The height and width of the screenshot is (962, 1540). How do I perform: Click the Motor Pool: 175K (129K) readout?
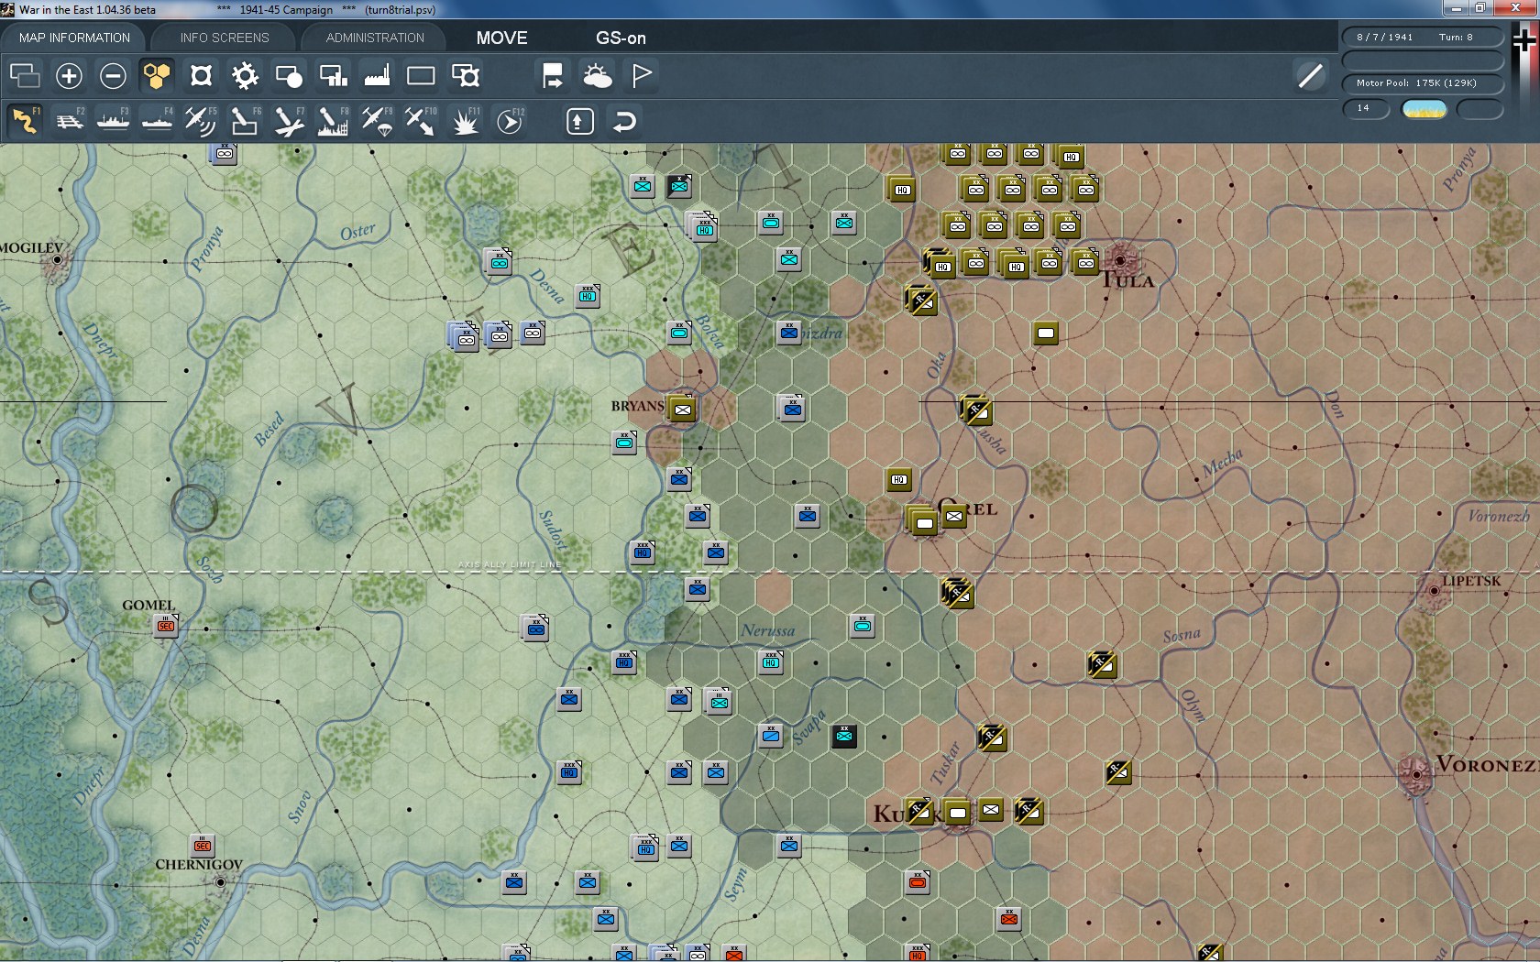pyautogui.click(x=1423, y=82)
